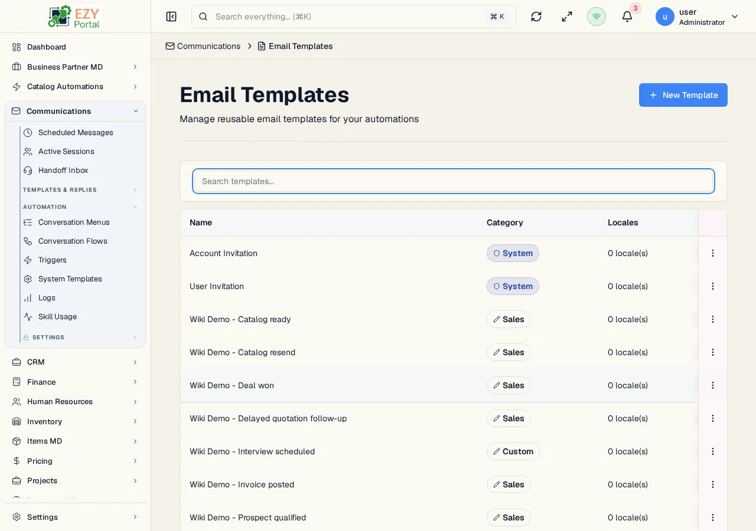The image size is (756, 531).
Task: Open Dashboard from the sidebar
Action: point(75,47)
